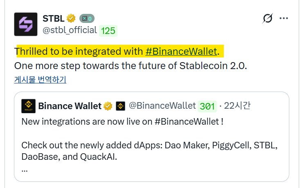The width and height of the screenshot is (302, 188).
Task: Click the Binance Wallet avatar icon
Action: point(28,106)
